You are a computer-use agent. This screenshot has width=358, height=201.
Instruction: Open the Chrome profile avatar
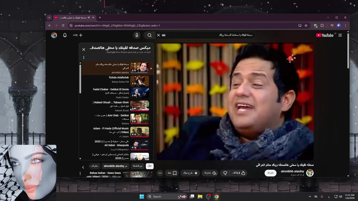click(x=339, y=25)
